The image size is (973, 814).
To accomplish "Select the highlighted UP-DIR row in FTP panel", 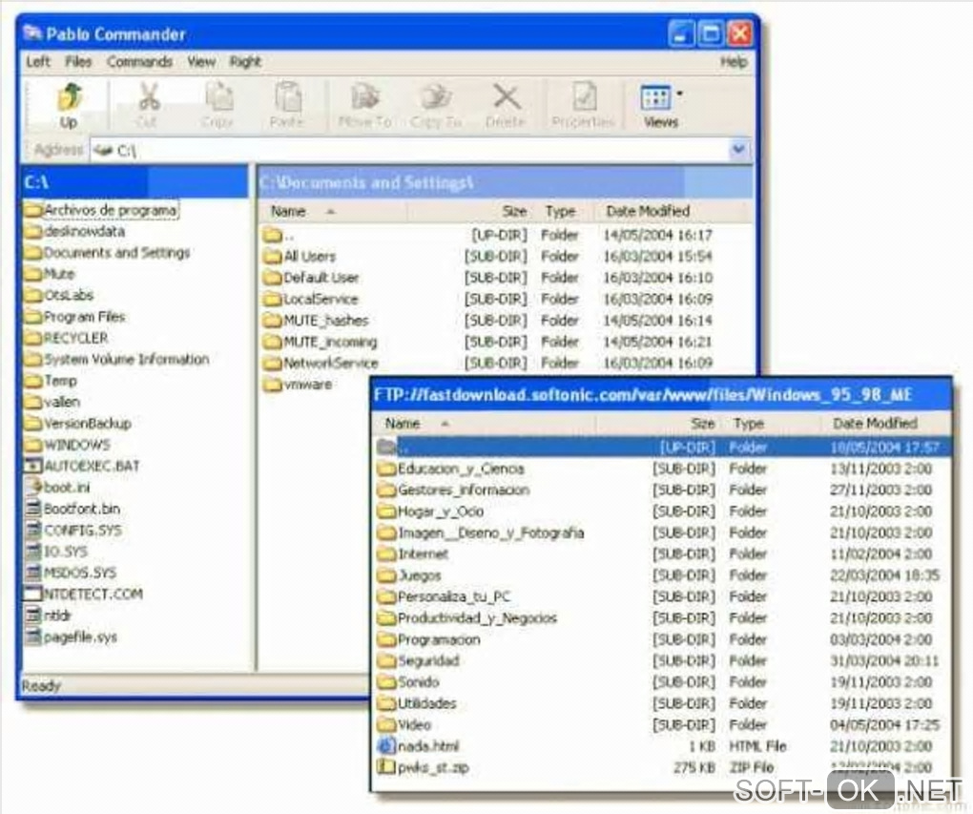I will pos(662,447).
